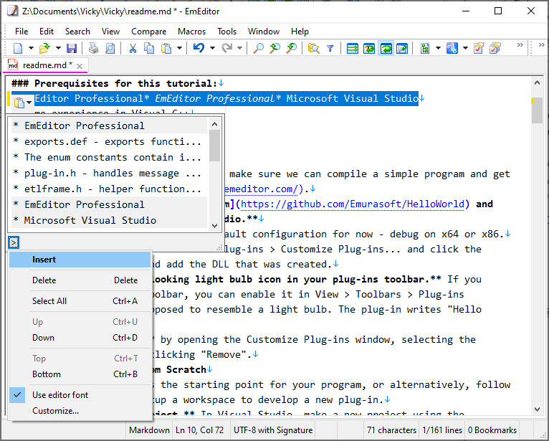Choose Bottom in the context menu
The width and height of the screenshot is (549, 441).
tap(80, 374)
